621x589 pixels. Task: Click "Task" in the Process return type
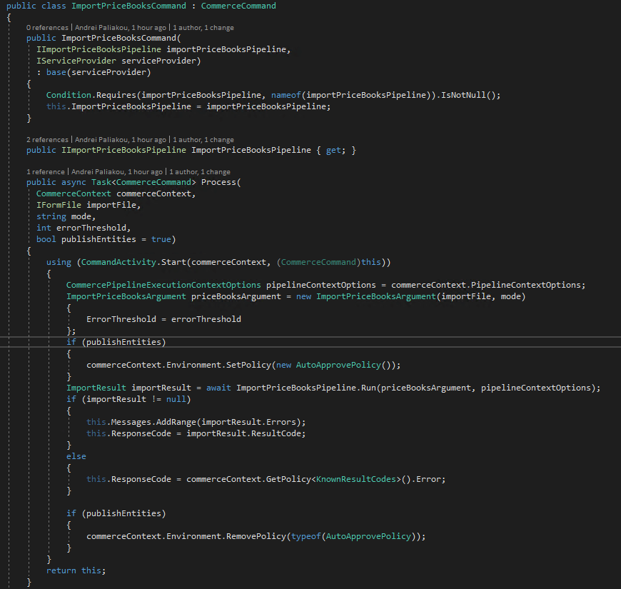[101, 182]
